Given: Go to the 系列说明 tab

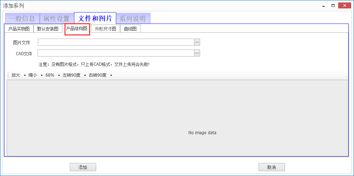Looking at the screenshot, I should point(133,19).
